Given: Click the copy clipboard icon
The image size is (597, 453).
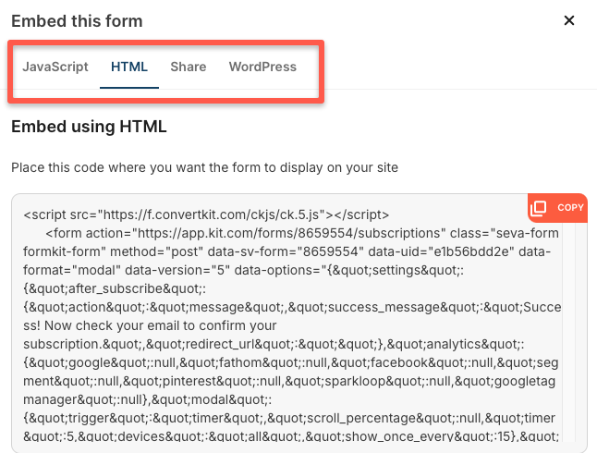Looking at the screenshot, I should point(540,208).
